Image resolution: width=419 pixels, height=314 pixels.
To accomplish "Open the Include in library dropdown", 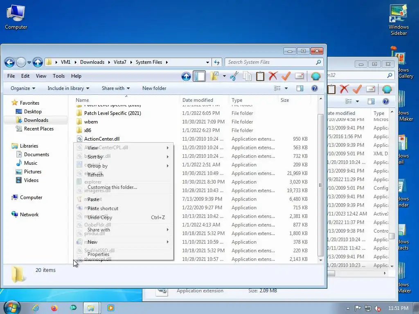I will click(x=68, y=88).
